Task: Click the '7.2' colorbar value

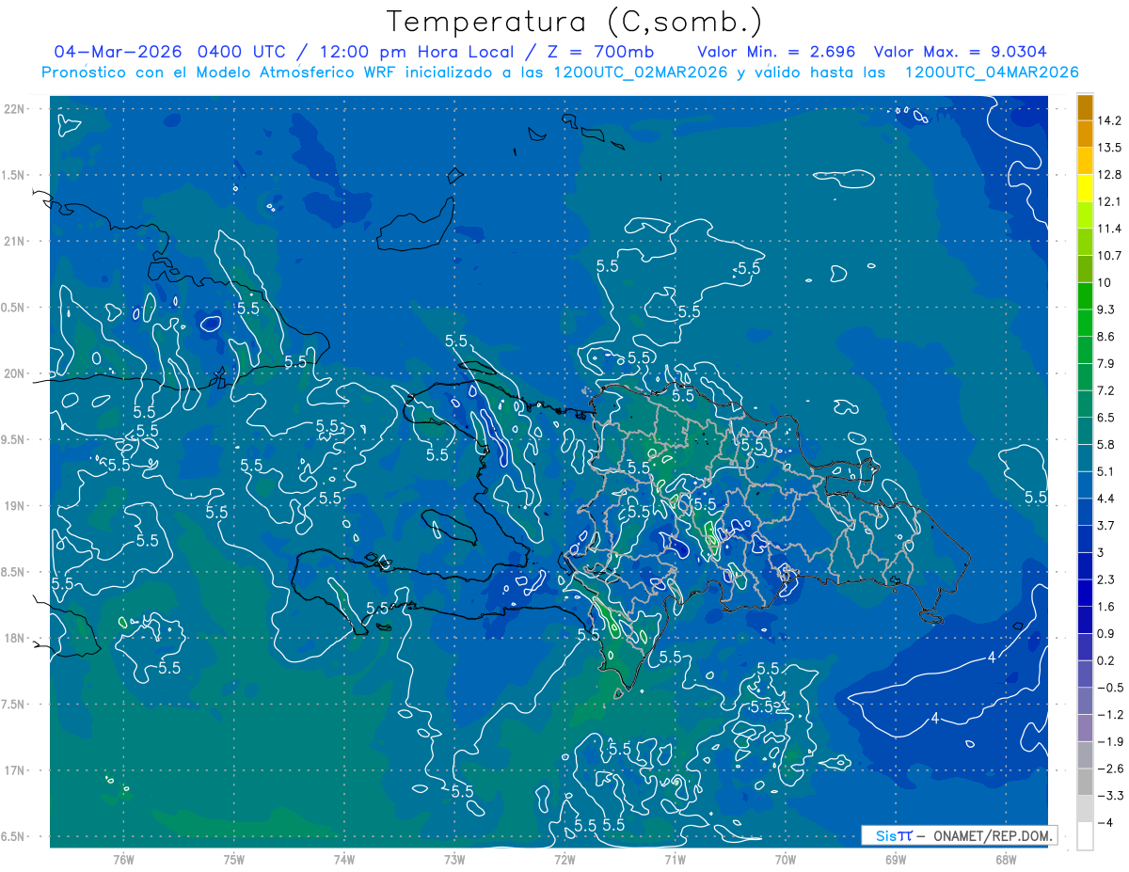Action: pyautogui.click(x=1107, y=390)
